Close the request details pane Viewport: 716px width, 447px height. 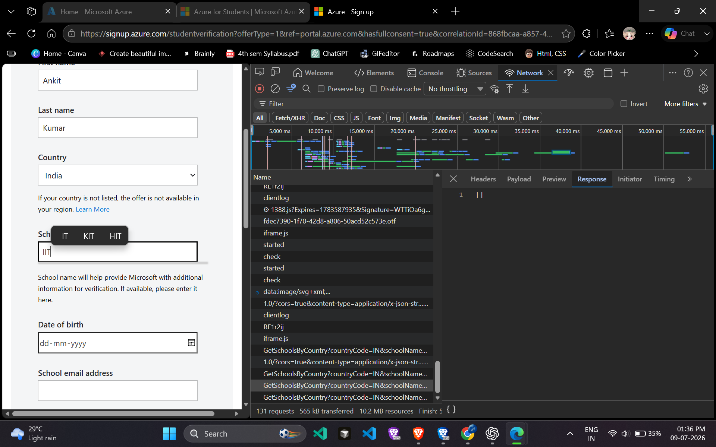click(453, 179)
